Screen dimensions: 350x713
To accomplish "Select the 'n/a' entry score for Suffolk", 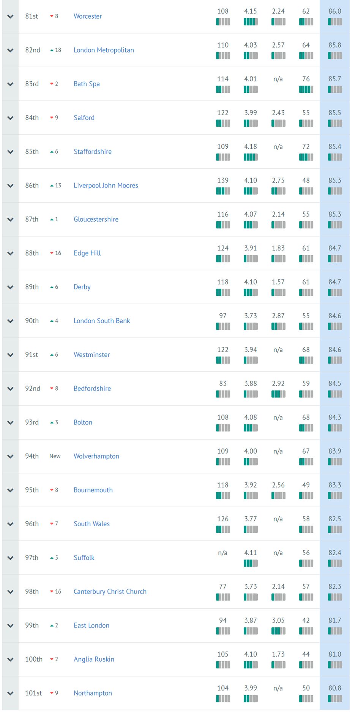I will point(223,553).
